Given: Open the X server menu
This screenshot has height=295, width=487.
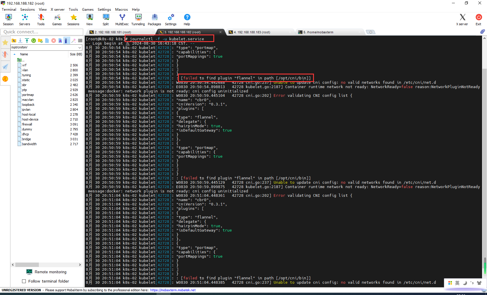Looking at the screenshot, I should click(58, 9).
